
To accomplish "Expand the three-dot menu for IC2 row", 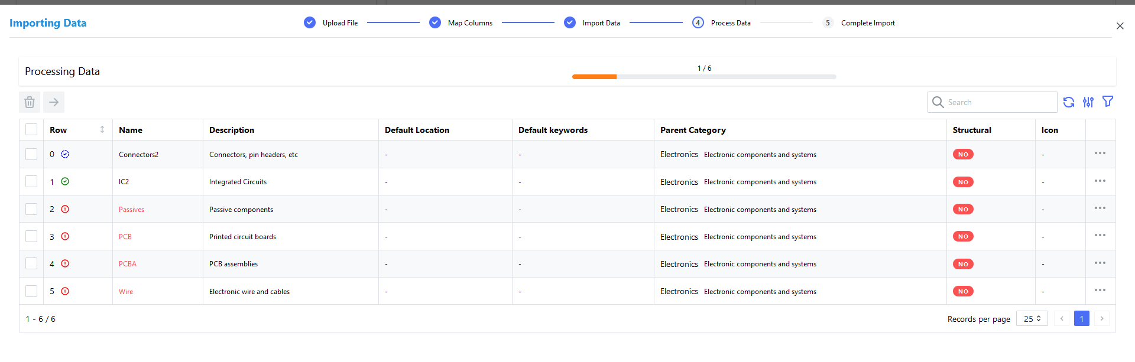I will (x=1100, y=181).
